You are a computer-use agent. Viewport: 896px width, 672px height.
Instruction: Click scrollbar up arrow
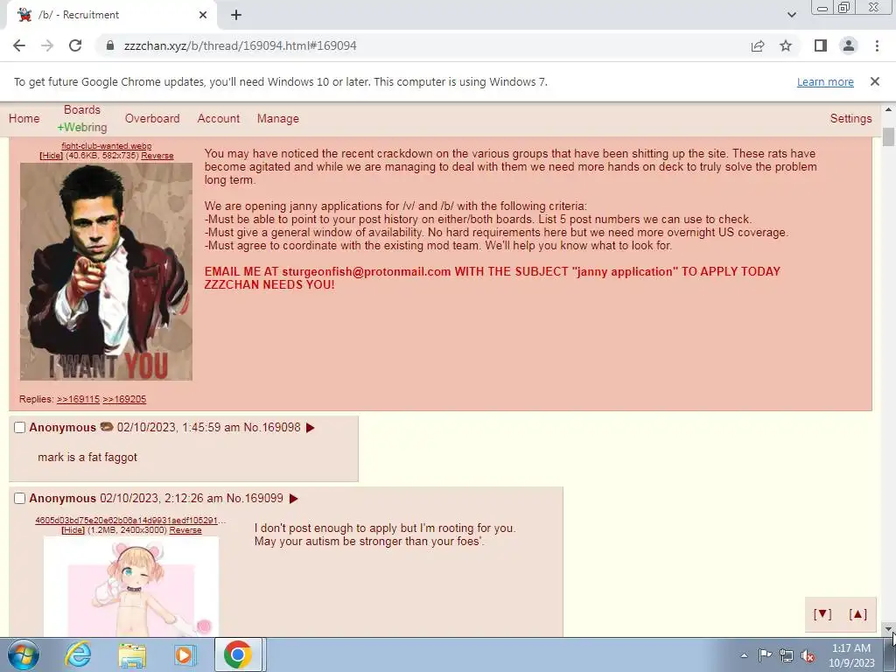pyautogui.click(x=888, y=109)
